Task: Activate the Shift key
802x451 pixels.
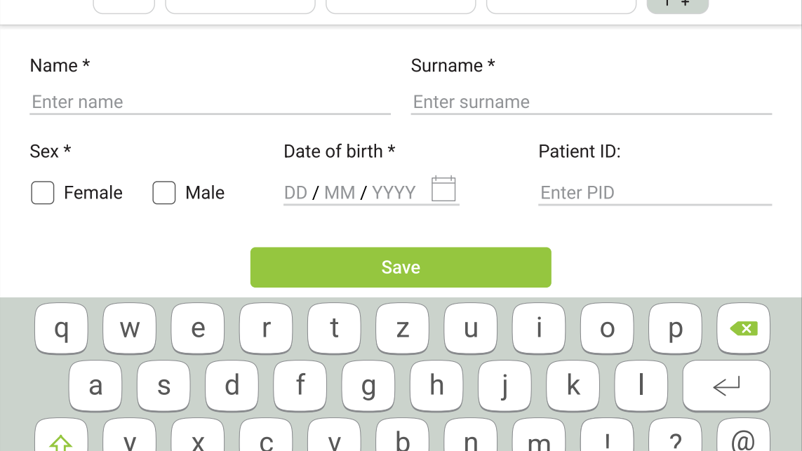Action: (x=60, y=442)
